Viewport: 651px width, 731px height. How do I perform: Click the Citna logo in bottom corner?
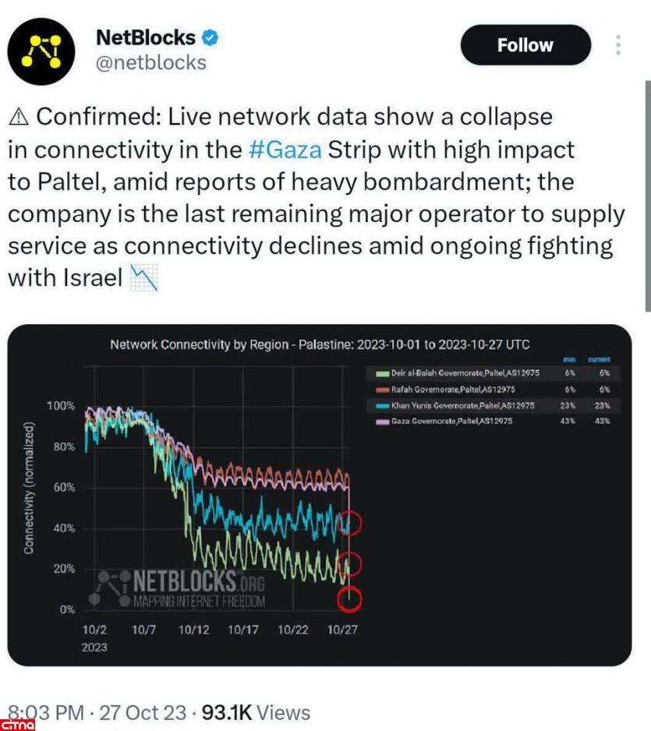pyautogui.click(x=18, y=724)
